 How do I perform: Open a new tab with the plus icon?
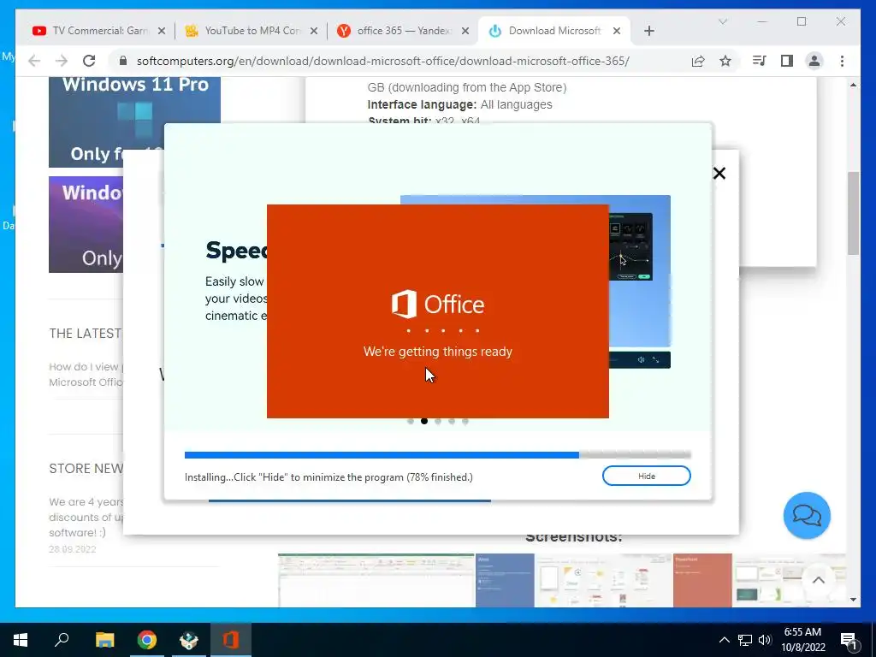coord(648,31)
